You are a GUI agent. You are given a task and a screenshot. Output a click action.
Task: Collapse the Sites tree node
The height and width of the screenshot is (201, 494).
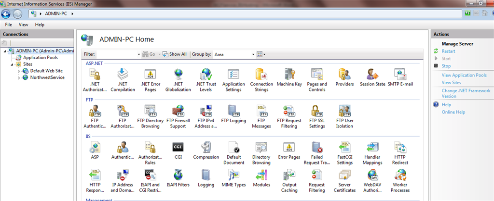[x=12, y=64]
